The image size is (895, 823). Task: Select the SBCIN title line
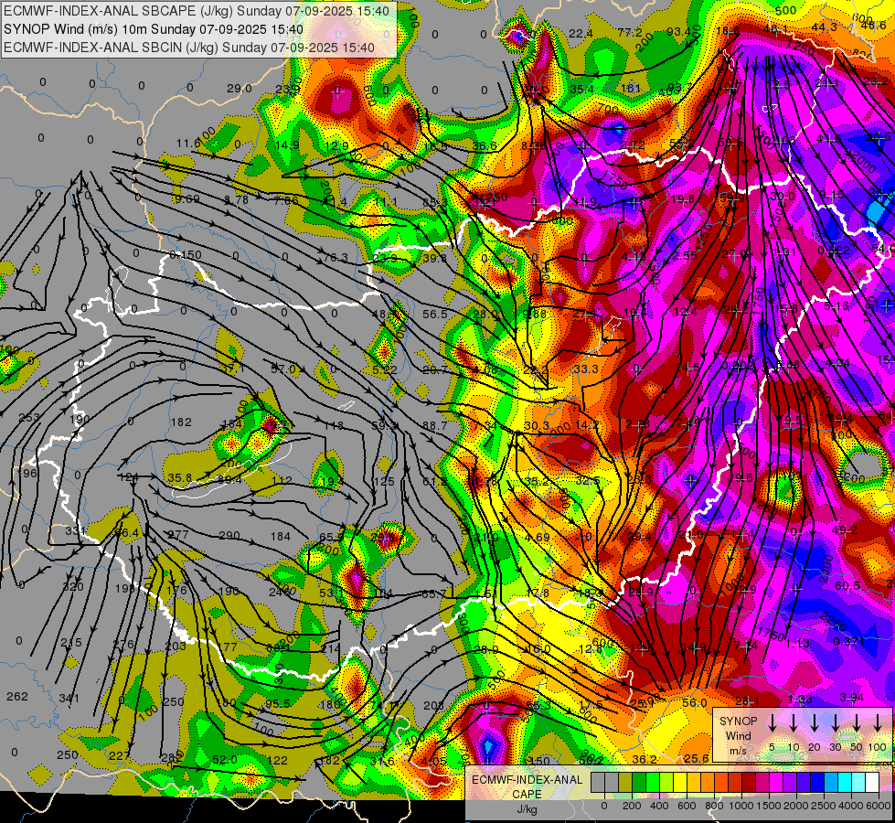pos(189,48)
